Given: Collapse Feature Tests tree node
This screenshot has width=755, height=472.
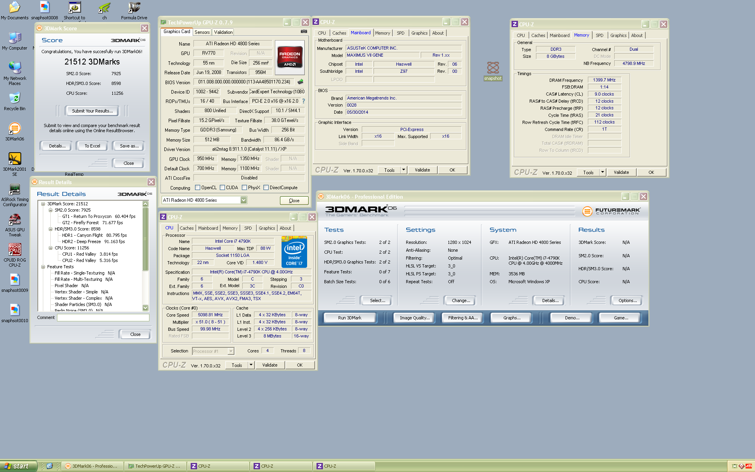Looking at the screenshot, I should click(43, 267).
